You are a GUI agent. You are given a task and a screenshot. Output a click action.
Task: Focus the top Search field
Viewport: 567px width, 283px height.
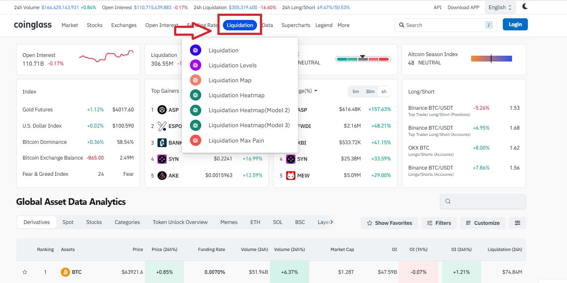446,25
